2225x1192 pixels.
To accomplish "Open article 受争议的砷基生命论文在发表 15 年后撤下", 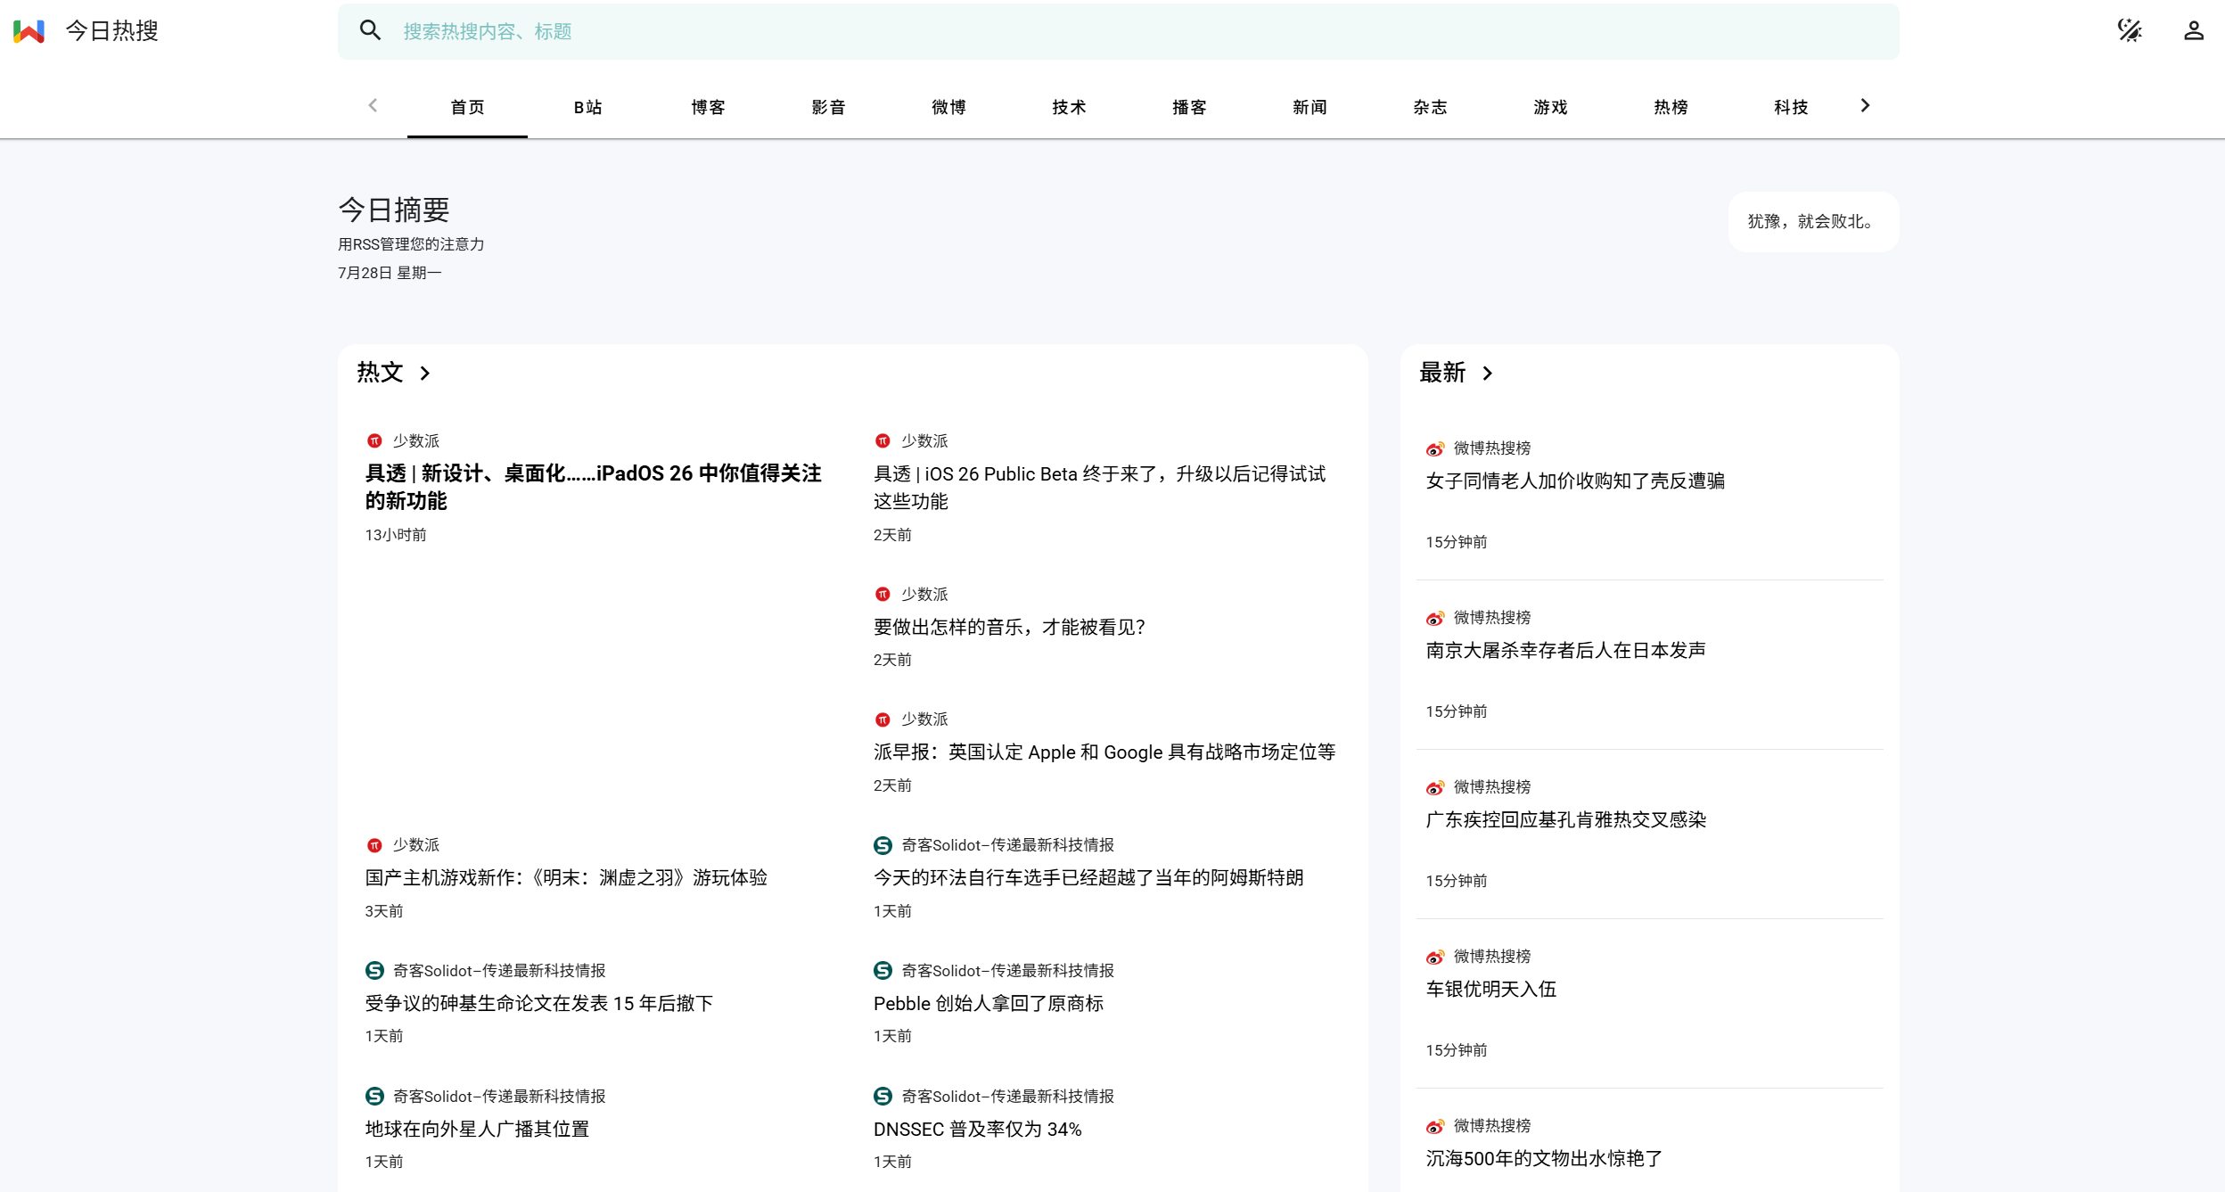I will pyautogui.click(x=539, y=1004).
